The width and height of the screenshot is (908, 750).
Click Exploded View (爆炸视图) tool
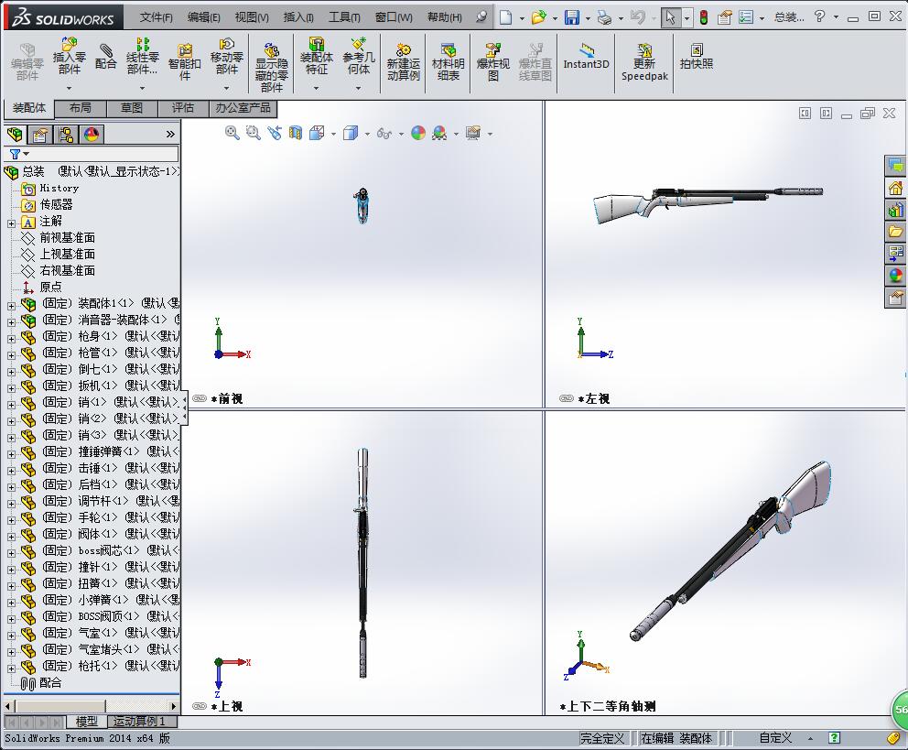point(492,62)
